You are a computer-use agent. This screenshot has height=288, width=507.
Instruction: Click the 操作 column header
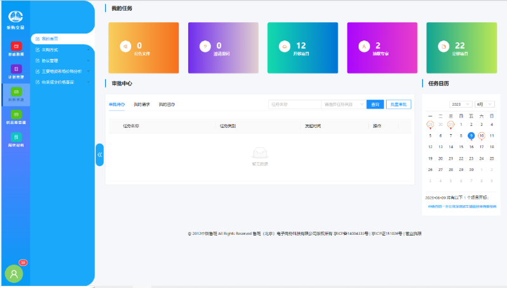pos(377,126)
